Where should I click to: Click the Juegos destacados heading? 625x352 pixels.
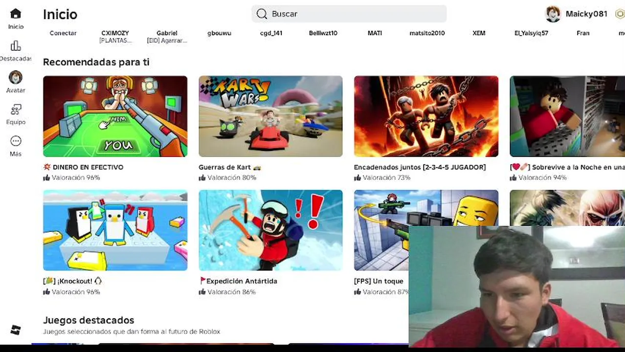click(89, 320)
